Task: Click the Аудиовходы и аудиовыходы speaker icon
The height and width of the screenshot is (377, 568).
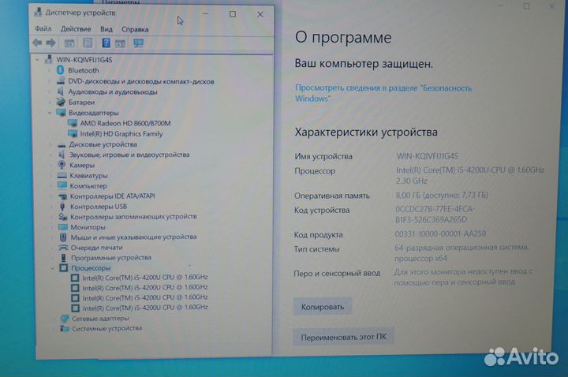Action: 61,91
